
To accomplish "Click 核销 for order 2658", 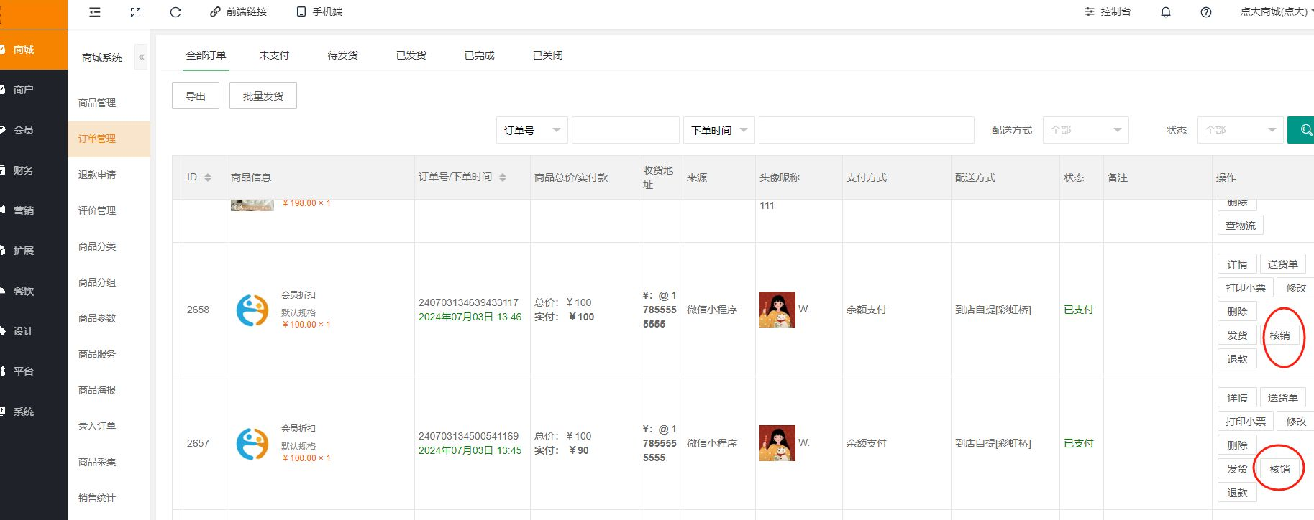I will pos(1279,335).
